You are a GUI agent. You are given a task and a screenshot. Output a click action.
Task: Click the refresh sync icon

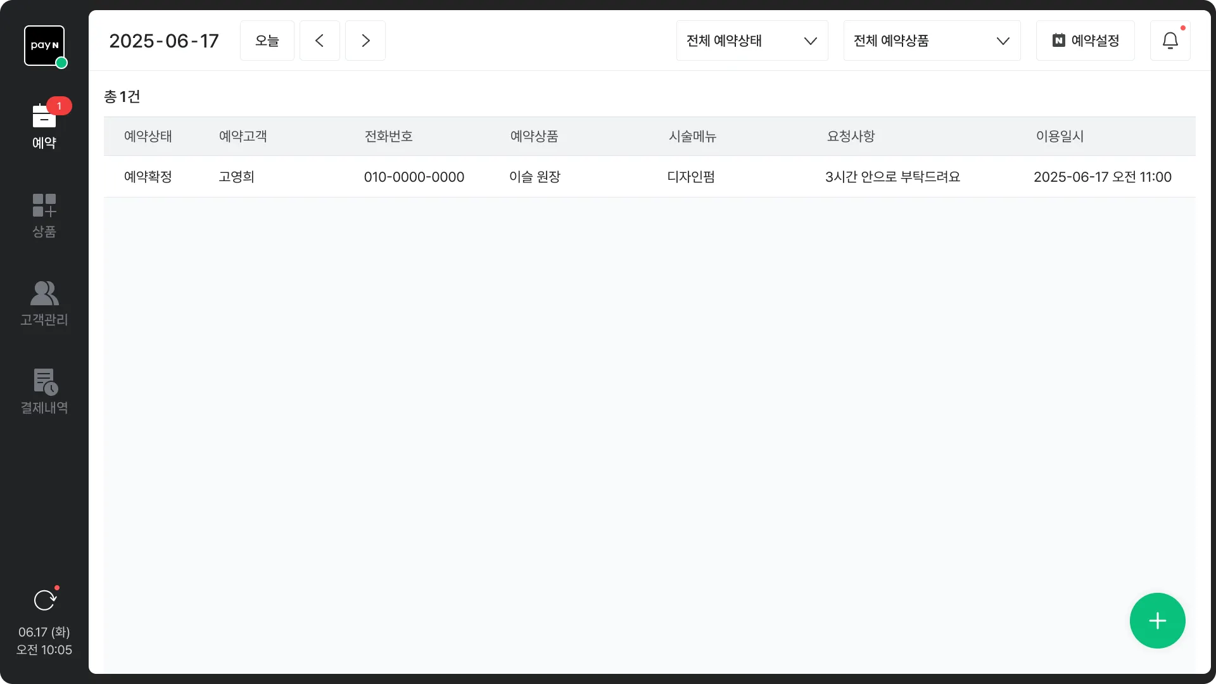click(x=44, y=600)
